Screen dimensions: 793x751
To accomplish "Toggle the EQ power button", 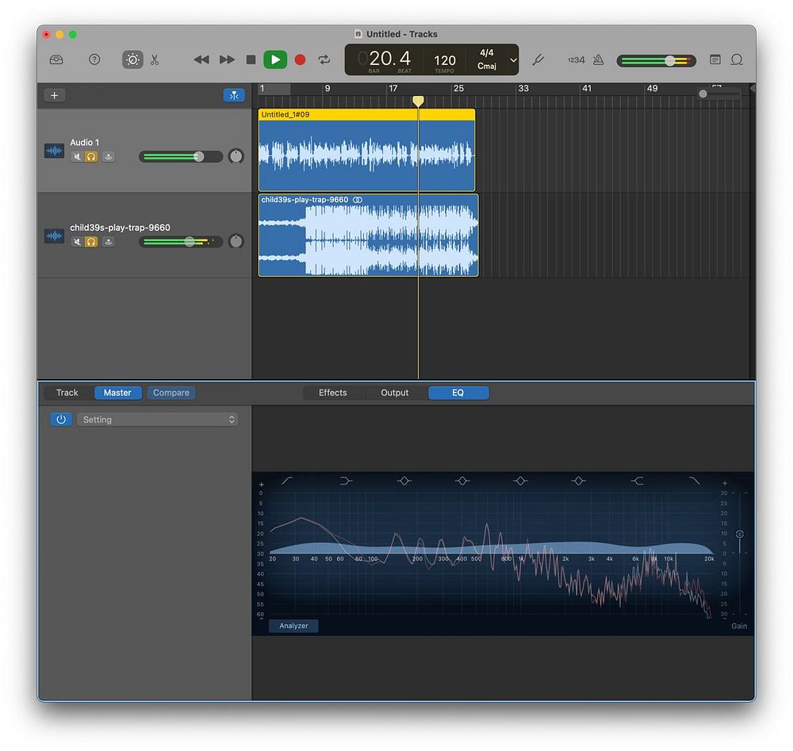I will click(61, 420).
